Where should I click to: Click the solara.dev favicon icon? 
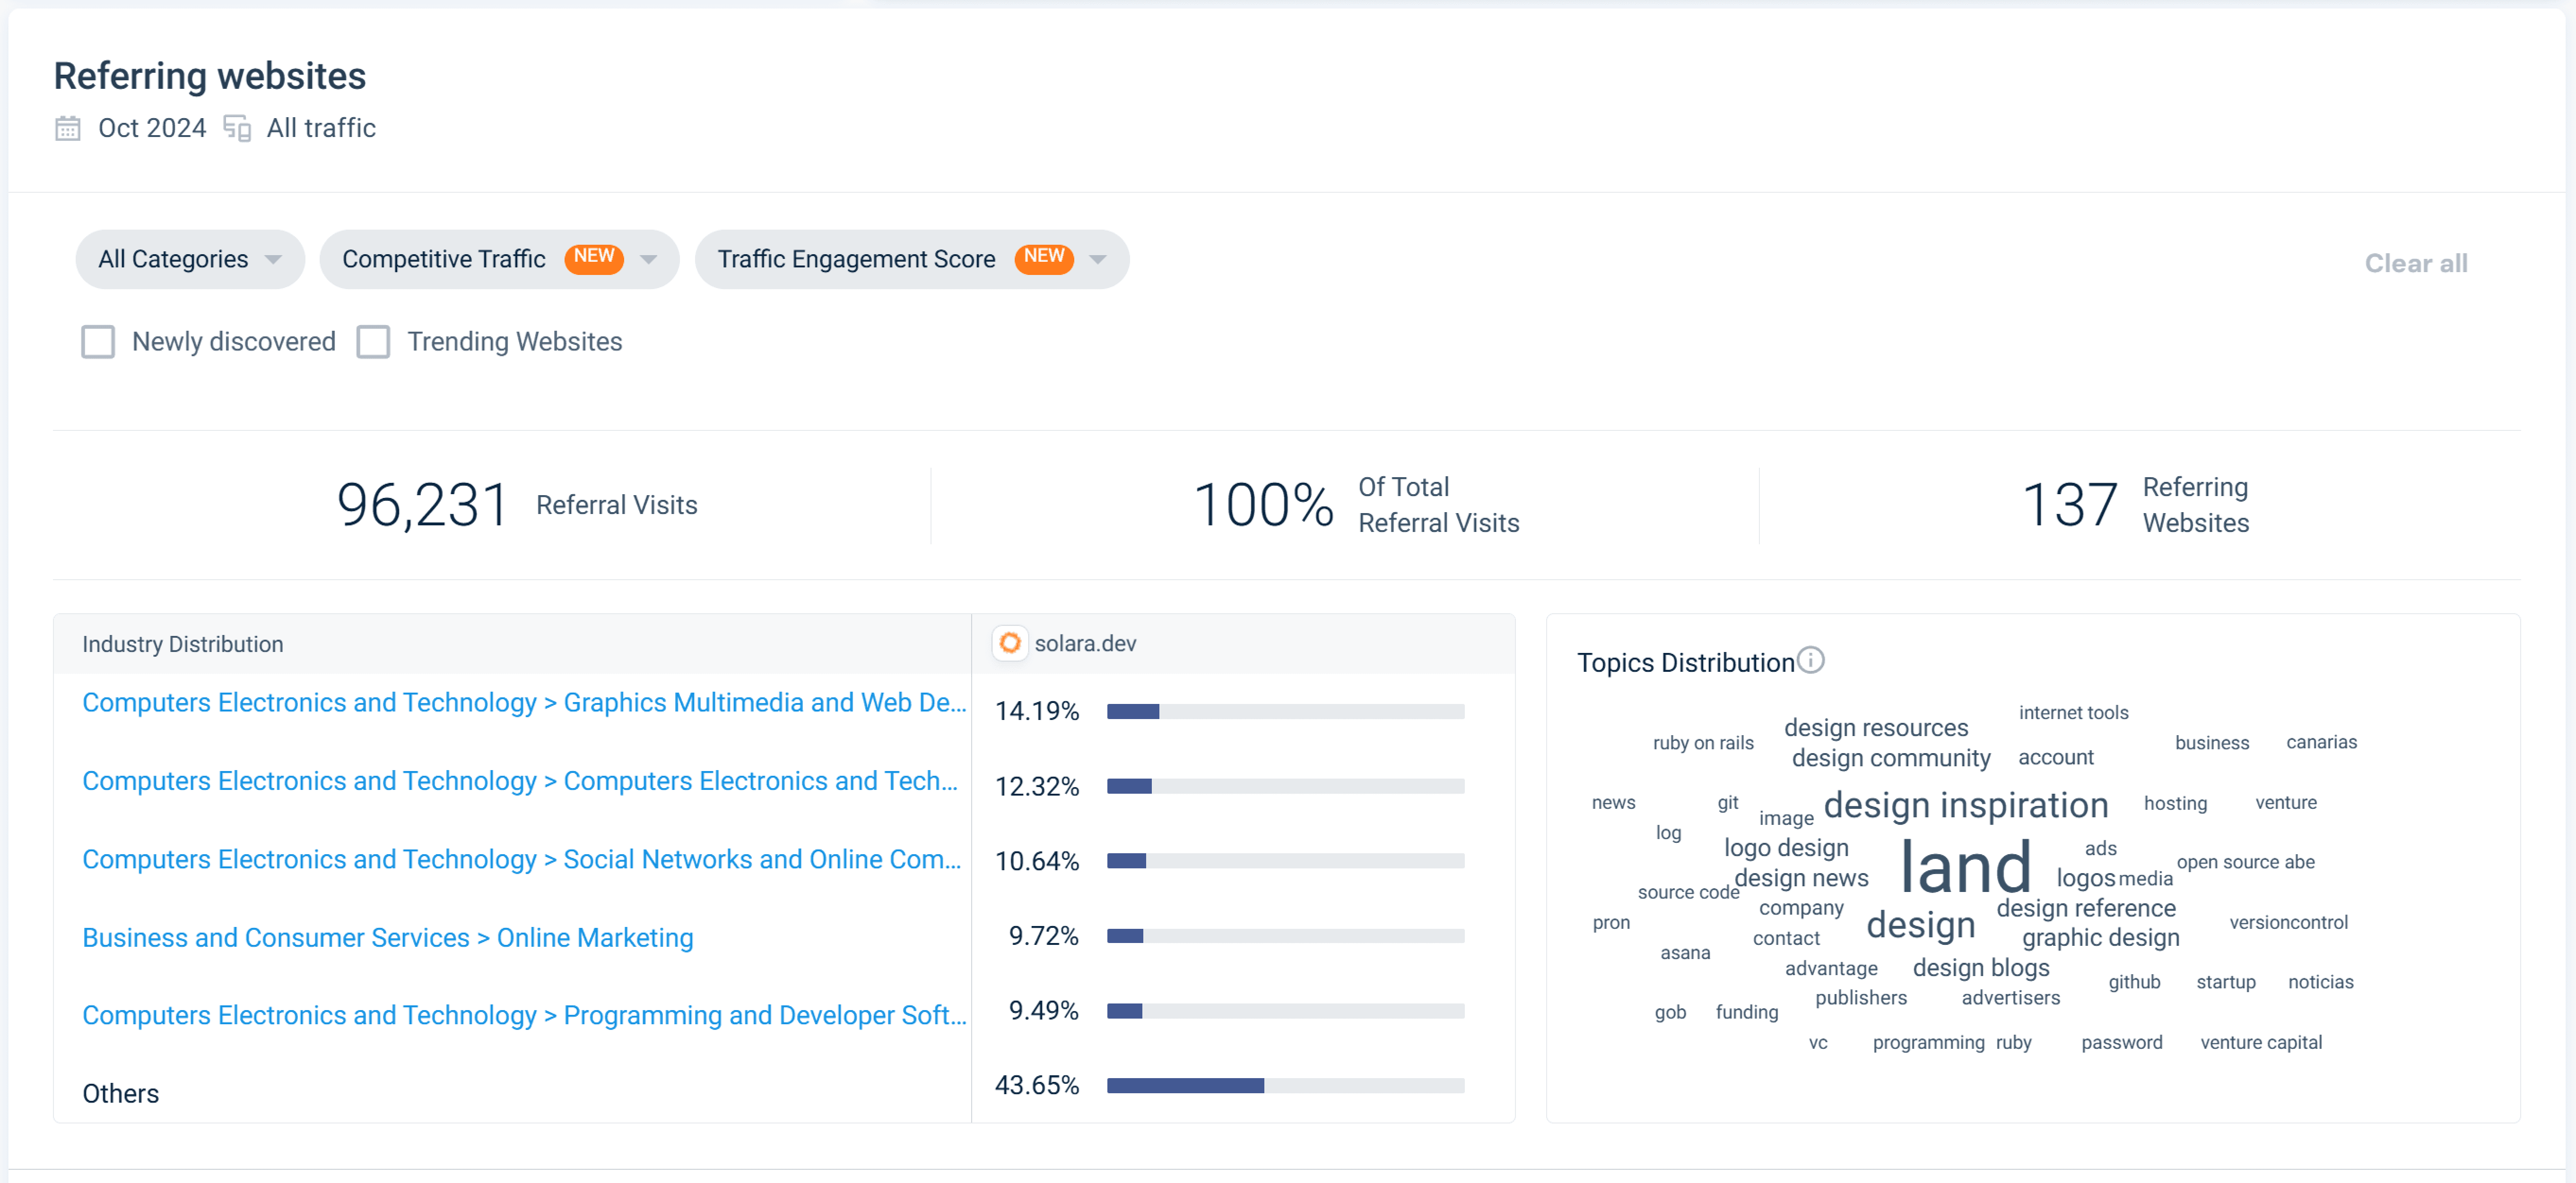click(x=1010, y=643)
